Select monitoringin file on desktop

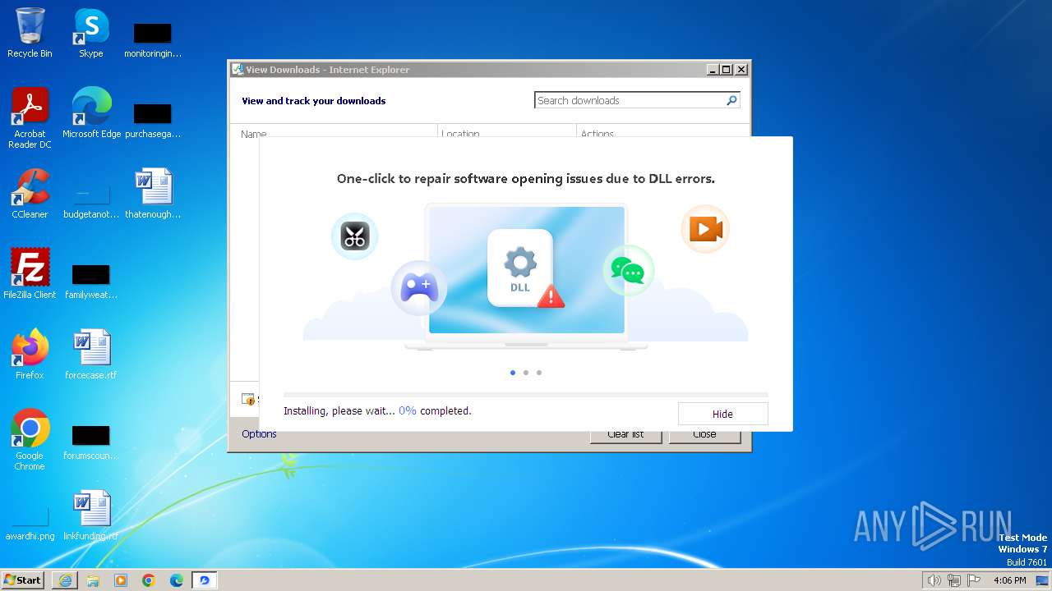click(x=153, y=39)
